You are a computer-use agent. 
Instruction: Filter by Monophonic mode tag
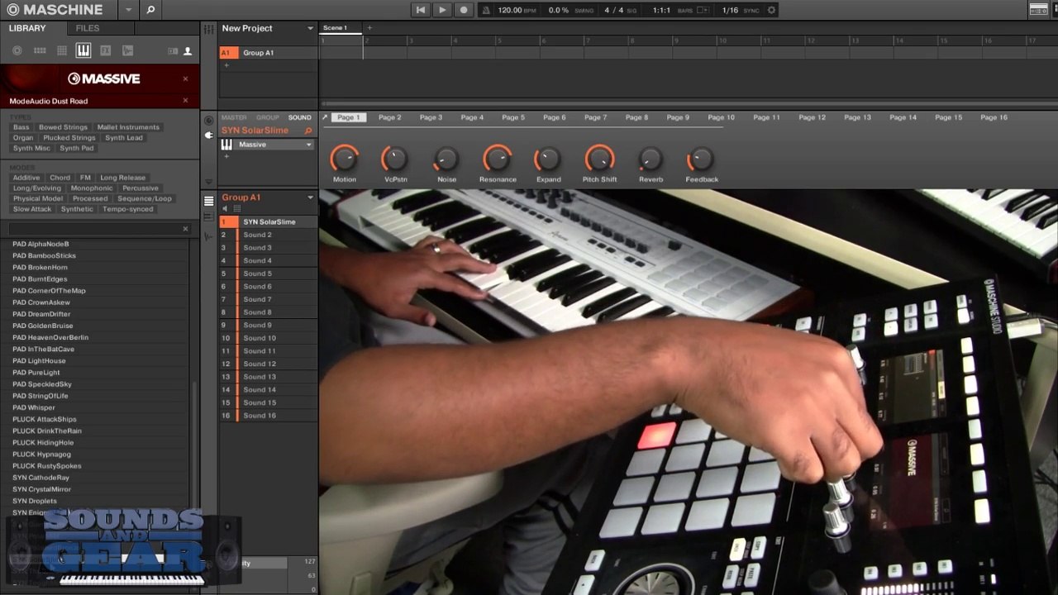pyautogui.click(x=92, y=188)
